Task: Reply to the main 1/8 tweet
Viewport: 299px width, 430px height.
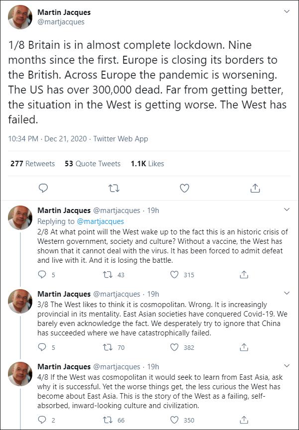Action: (43, 188)
